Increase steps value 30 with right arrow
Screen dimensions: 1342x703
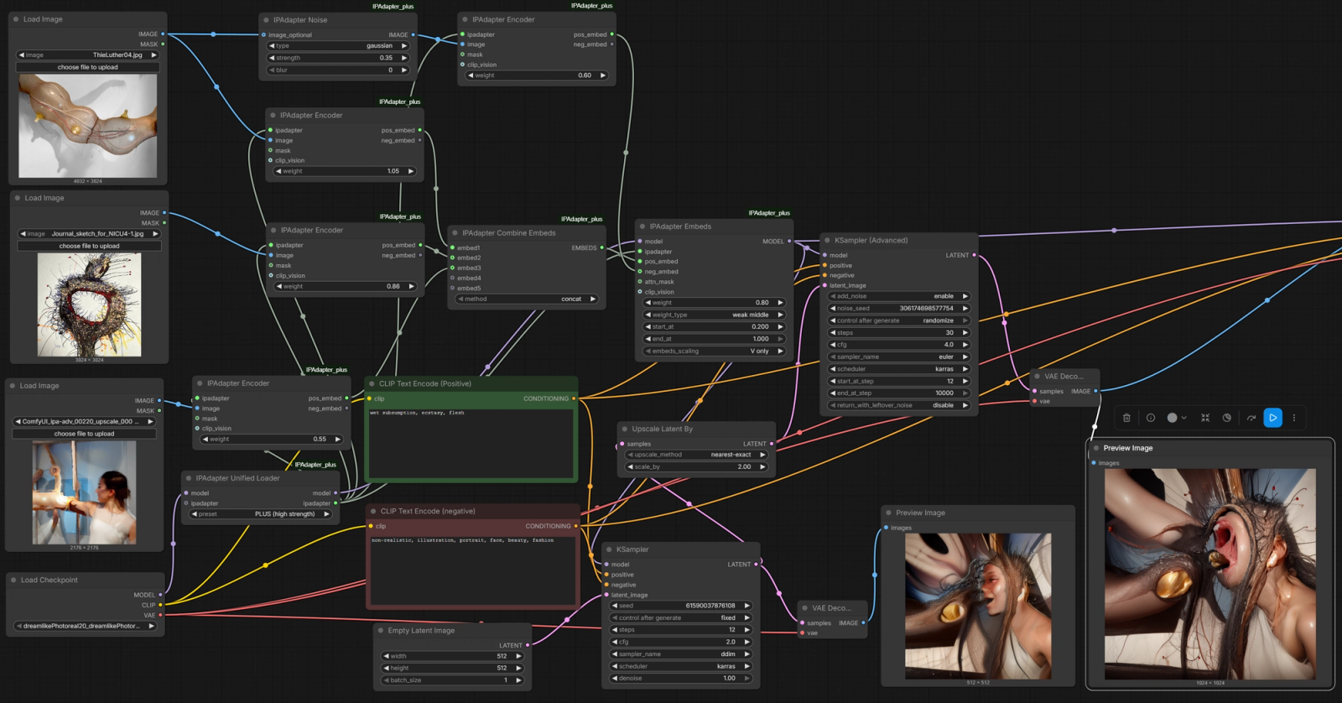965,333
